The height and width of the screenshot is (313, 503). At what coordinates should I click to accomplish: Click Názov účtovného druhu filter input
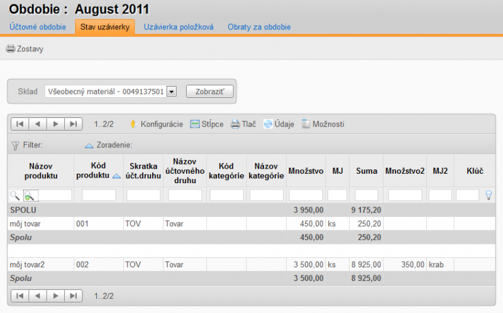185,195
